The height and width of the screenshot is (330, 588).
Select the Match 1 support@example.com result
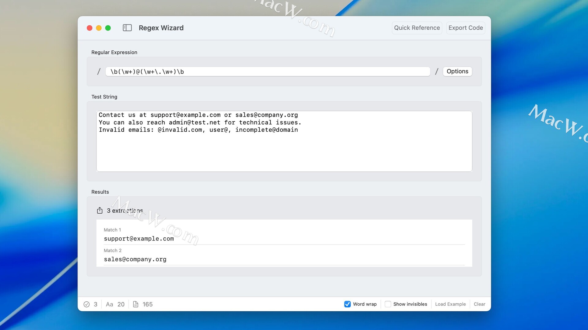point(139,239)
